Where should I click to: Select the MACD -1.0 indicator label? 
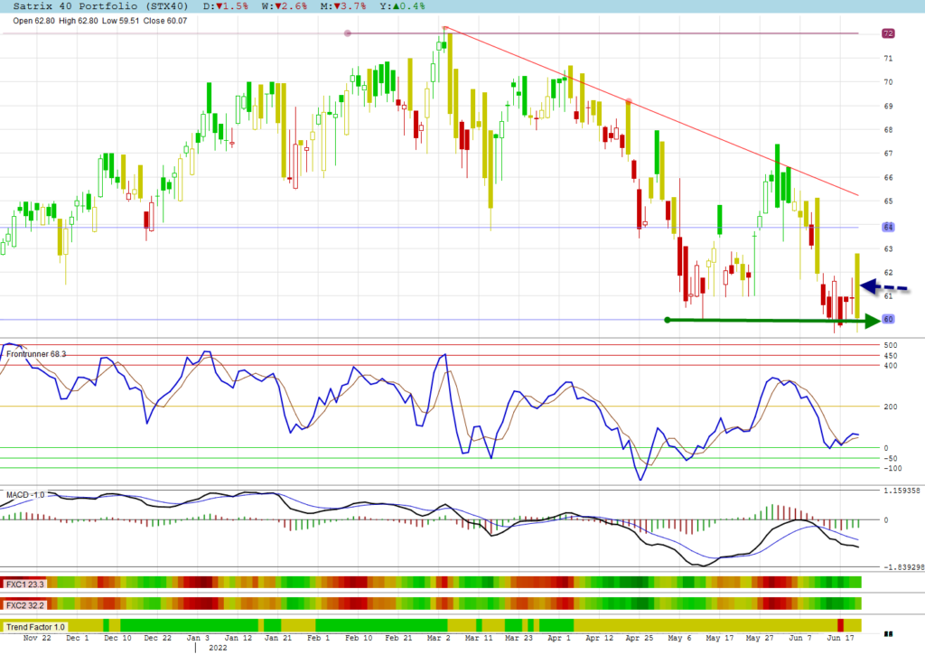click(25, 494)
